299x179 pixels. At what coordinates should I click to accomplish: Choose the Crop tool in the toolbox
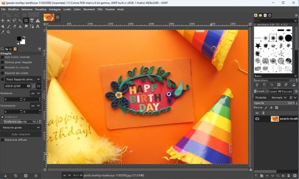pos(26,21)
